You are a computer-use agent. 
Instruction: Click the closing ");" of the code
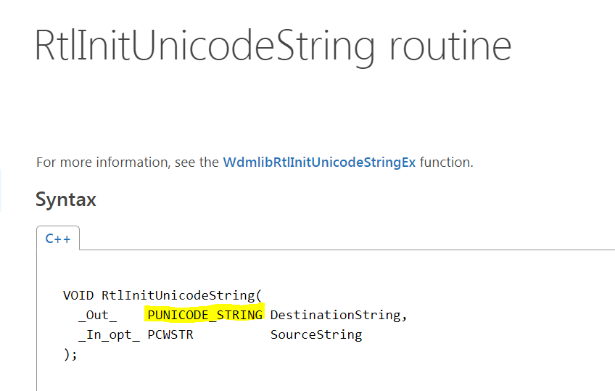pyautogui.click(x=70, y=354)
